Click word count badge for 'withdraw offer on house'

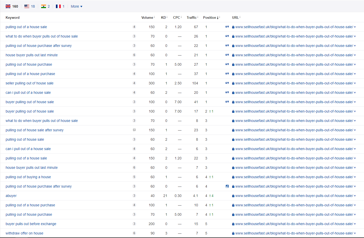[134, 233]
